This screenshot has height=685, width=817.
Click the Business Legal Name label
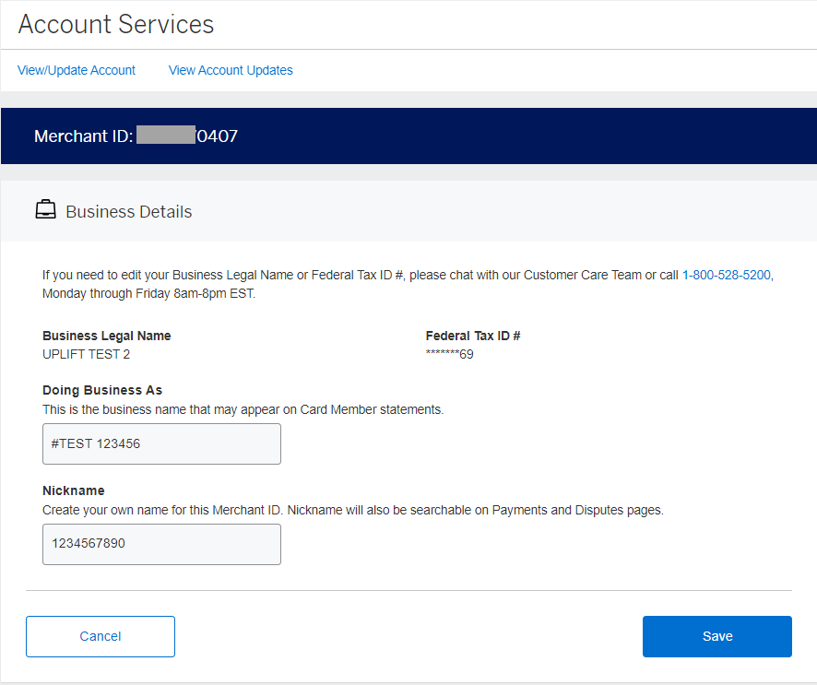coord(106,336)
